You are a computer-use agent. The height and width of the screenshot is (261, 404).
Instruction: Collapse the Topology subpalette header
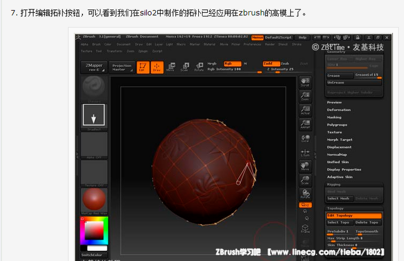(335, 208)
